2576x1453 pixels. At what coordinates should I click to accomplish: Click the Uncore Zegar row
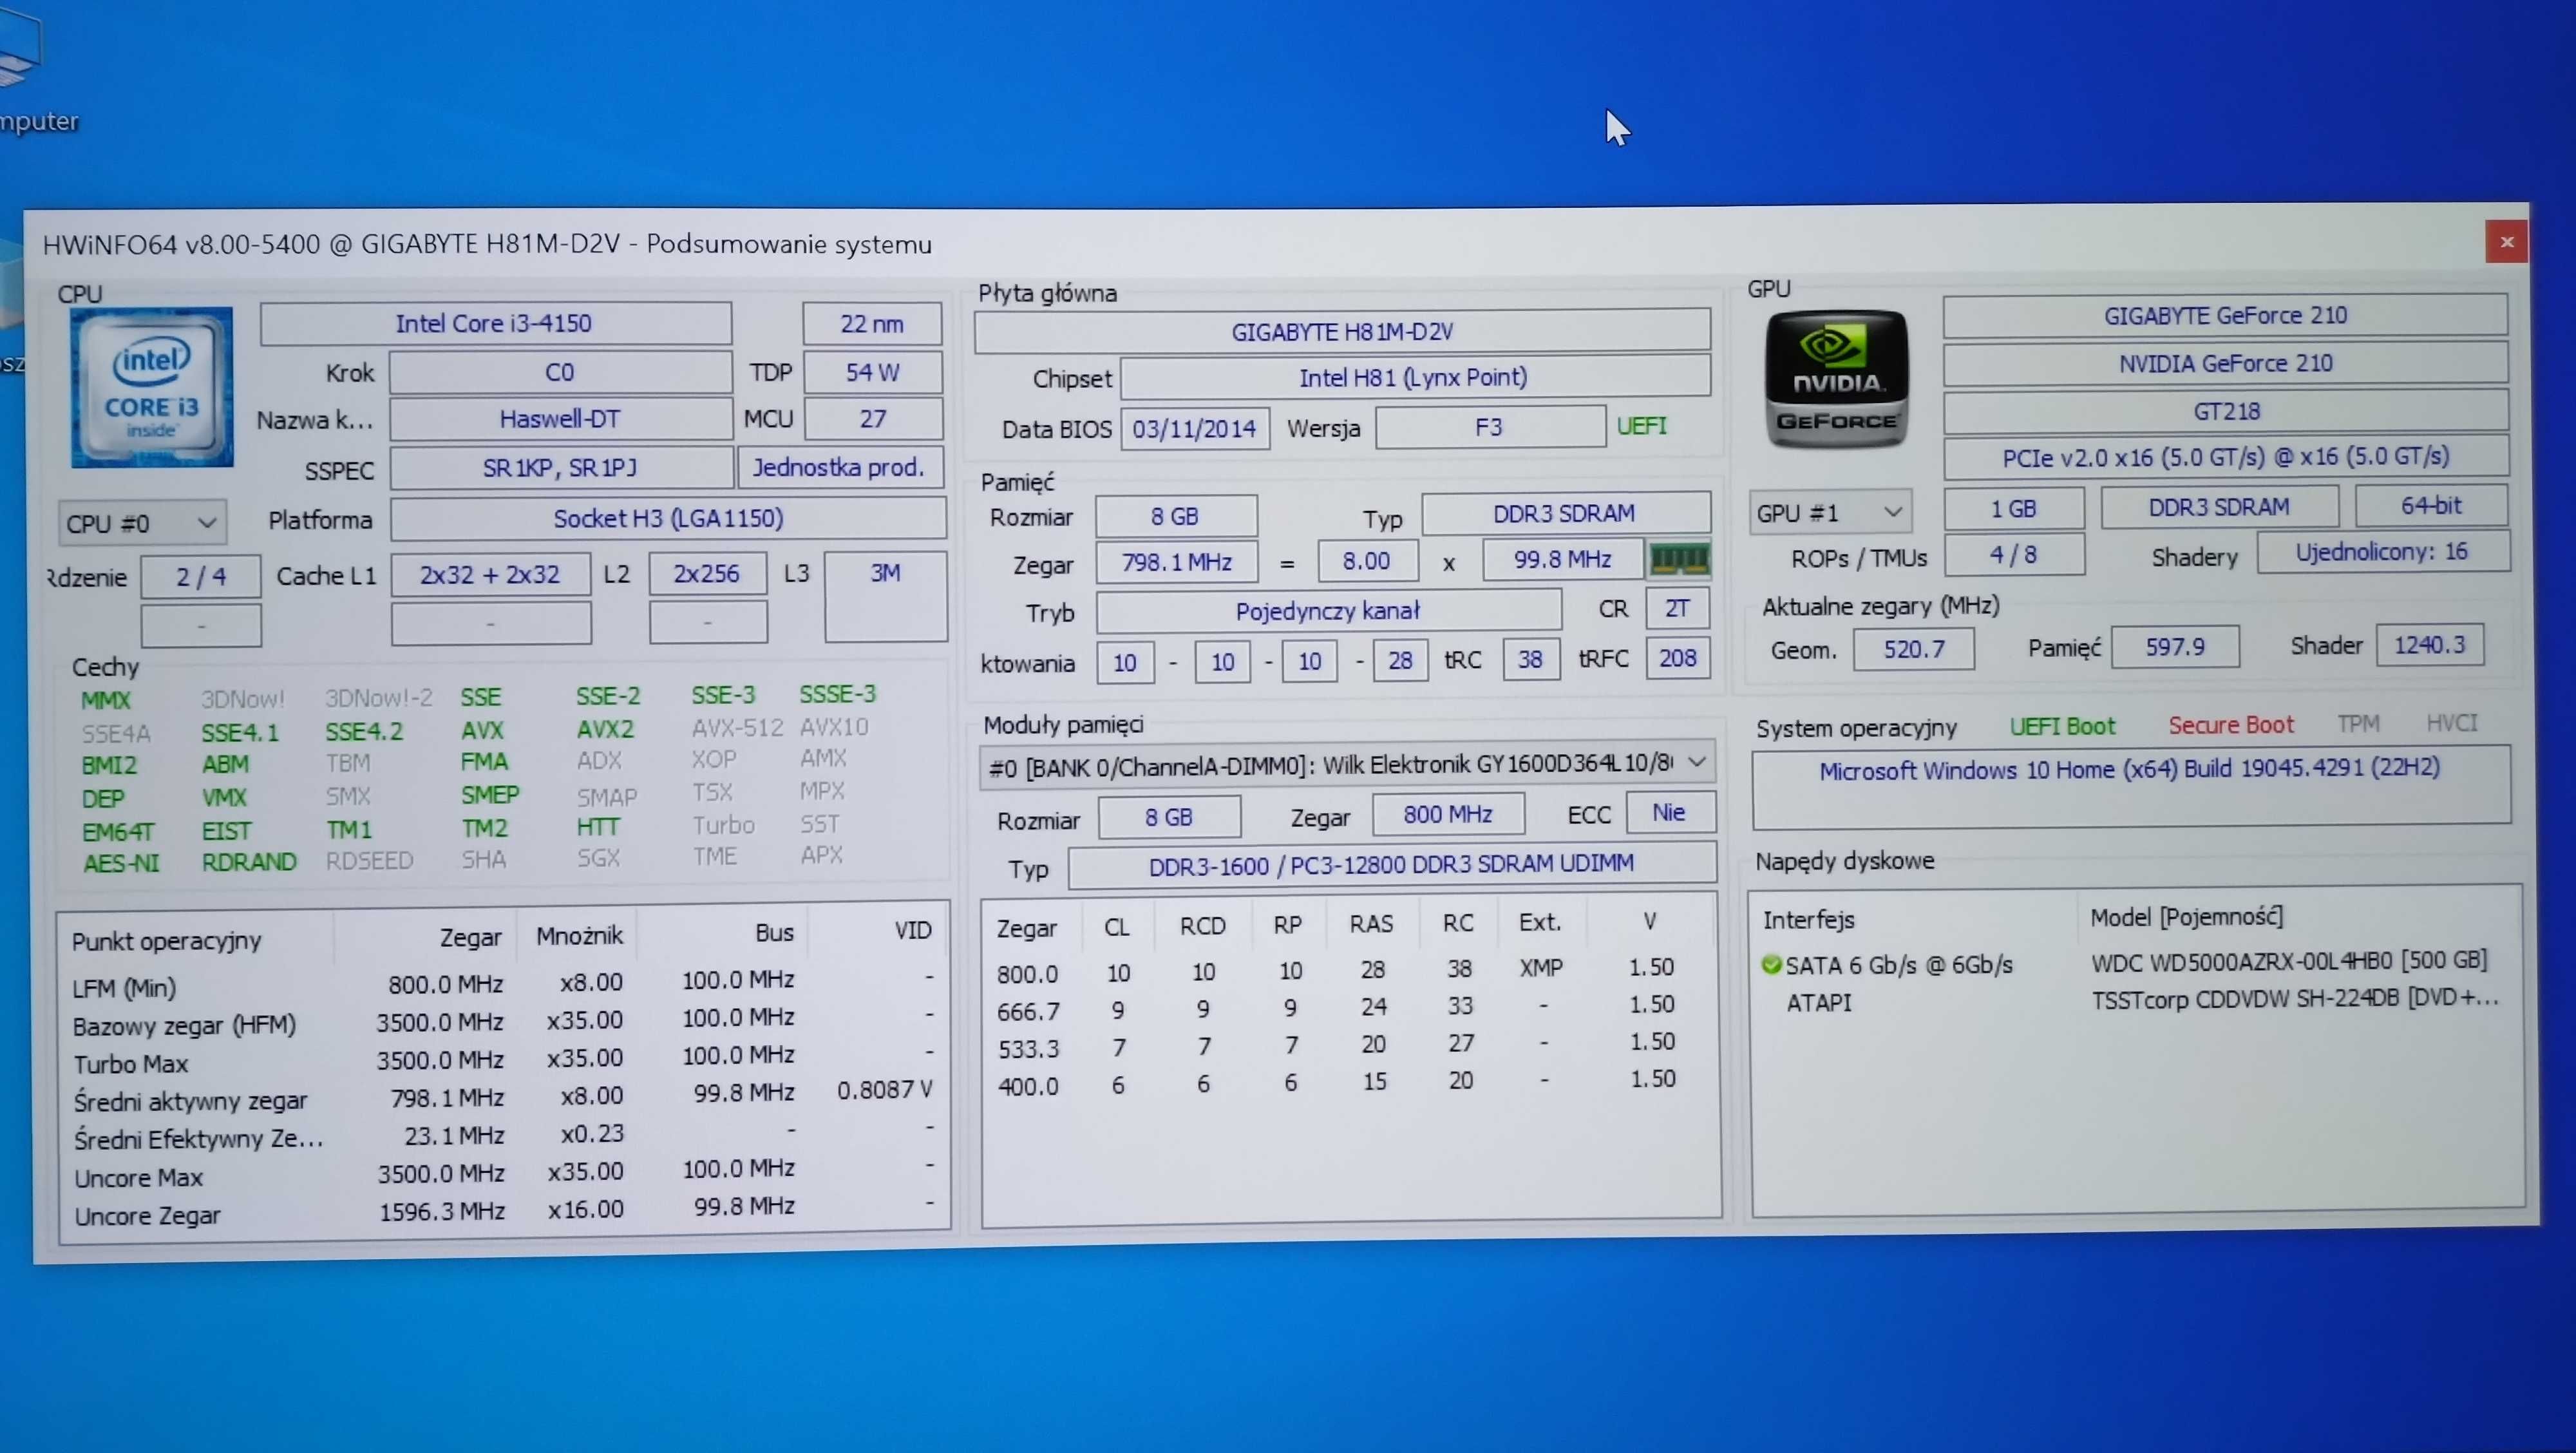(x=503, y=1211)
